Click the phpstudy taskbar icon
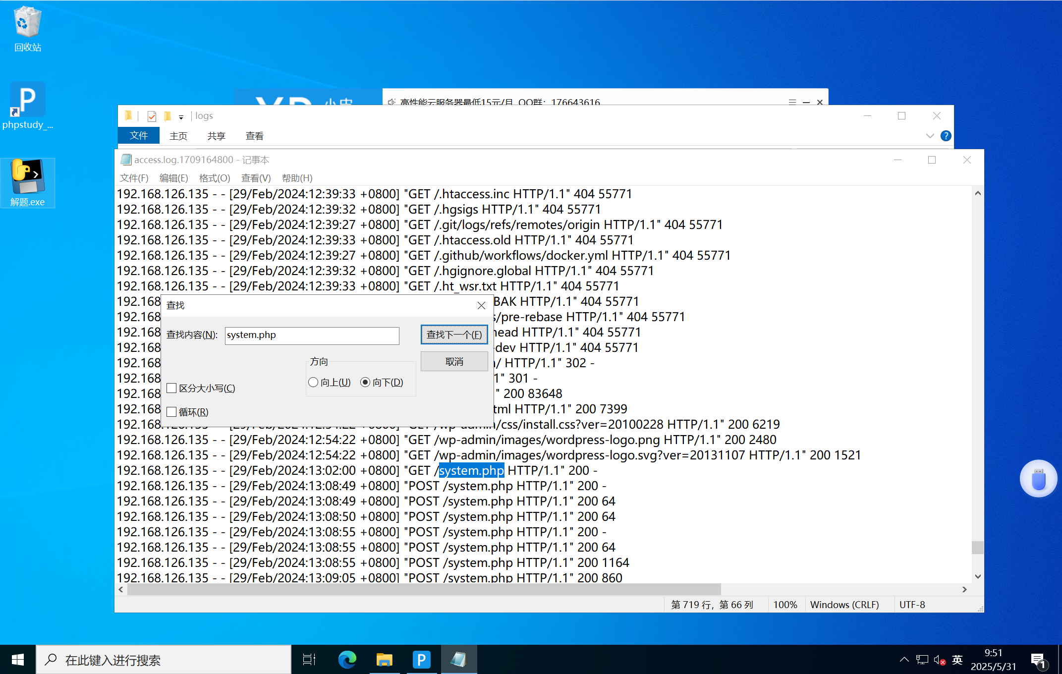This screenshot has height=674, width=1062. pyautogui.click(x=421, y=660)
